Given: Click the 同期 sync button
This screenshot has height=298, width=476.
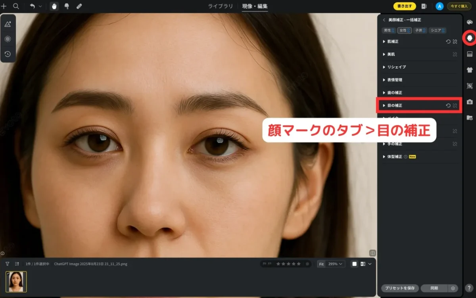Looking at the screenshot, I should click(x=434, y=288).
